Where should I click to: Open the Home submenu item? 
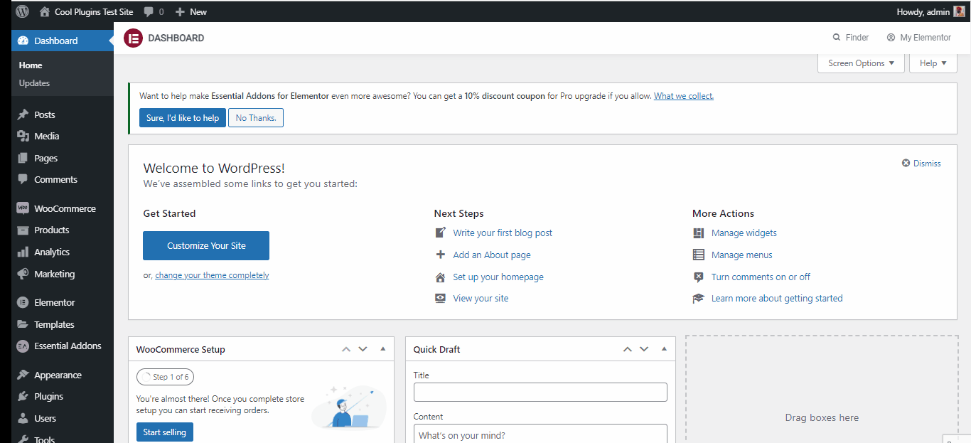pos(31,65)
